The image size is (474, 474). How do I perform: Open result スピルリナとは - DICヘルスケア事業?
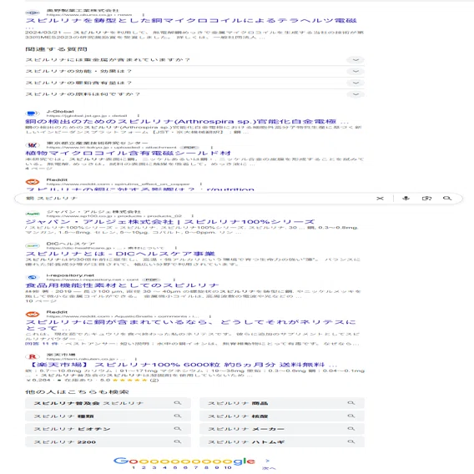120,254
